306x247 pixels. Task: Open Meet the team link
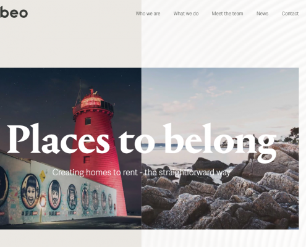coord(227,14)
